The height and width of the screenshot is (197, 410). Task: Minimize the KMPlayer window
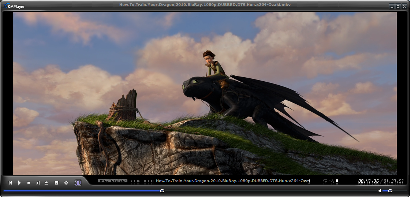click(x=391, y=6)
